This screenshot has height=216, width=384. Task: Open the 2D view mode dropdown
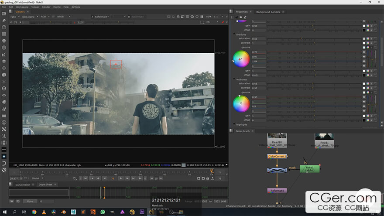point(212,22)
